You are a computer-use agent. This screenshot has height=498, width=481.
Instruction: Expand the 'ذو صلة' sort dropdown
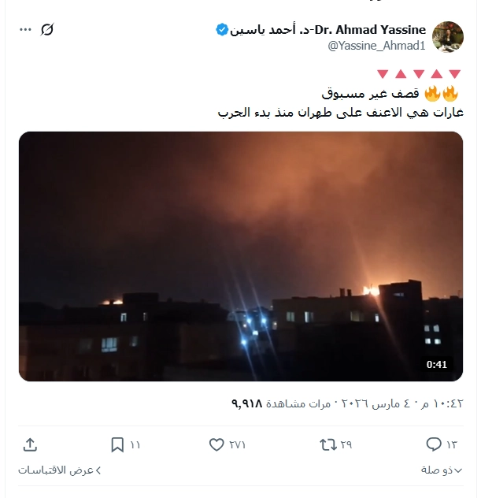(442, 470)
